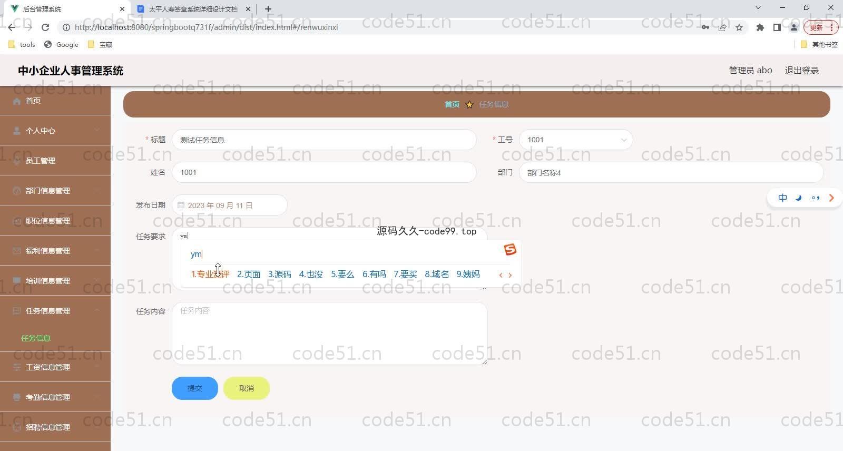Choose IME candidate 1.专业测评
Image resolution: width=843 pixels, height=451 pixels.
coord(210,274)
